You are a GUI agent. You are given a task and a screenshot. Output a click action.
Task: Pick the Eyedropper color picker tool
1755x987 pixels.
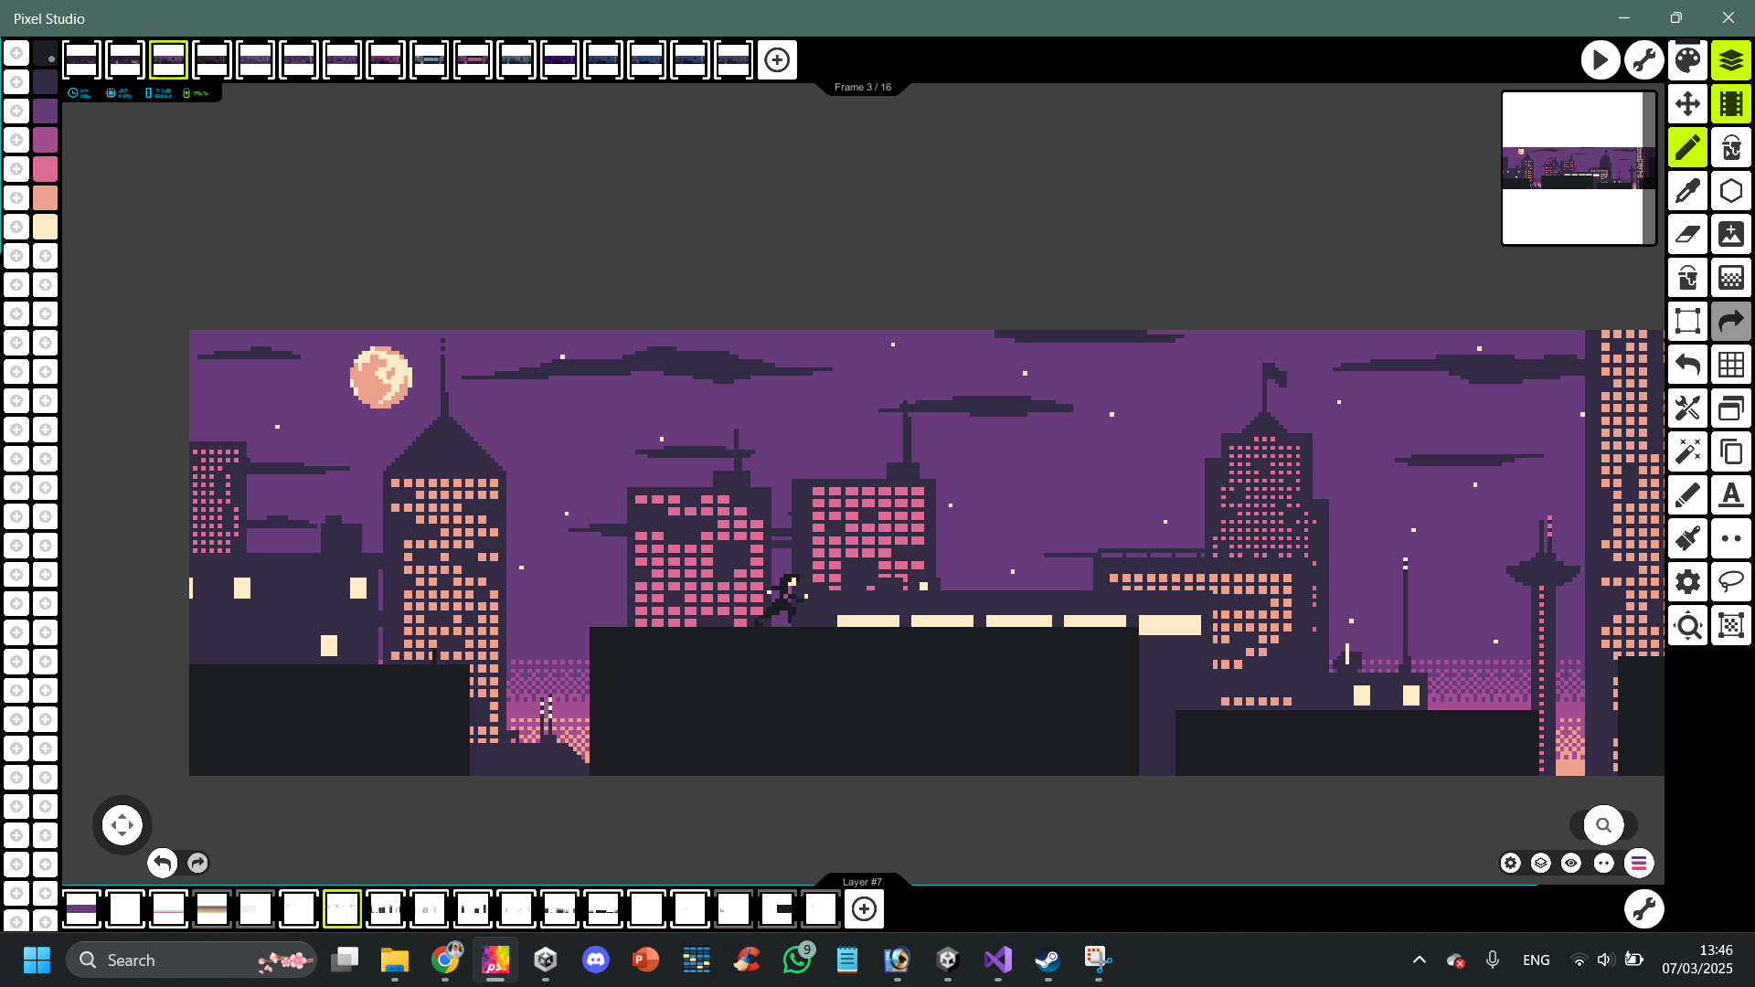click(x=1687, y=191)
